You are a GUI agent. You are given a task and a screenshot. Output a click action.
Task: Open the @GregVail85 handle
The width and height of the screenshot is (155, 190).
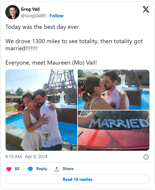tap(34, 16)
